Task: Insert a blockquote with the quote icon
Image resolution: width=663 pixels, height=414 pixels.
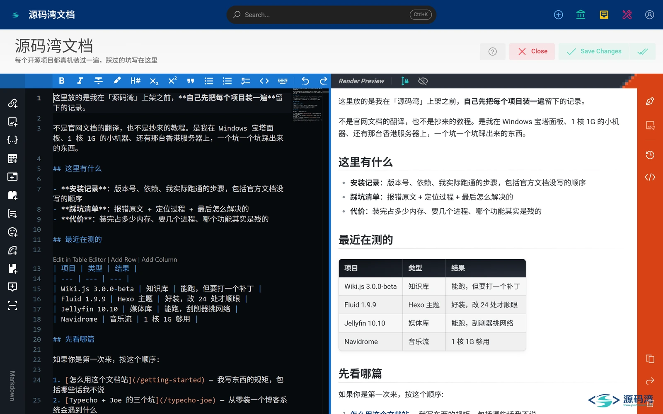Action: (191, 81)
